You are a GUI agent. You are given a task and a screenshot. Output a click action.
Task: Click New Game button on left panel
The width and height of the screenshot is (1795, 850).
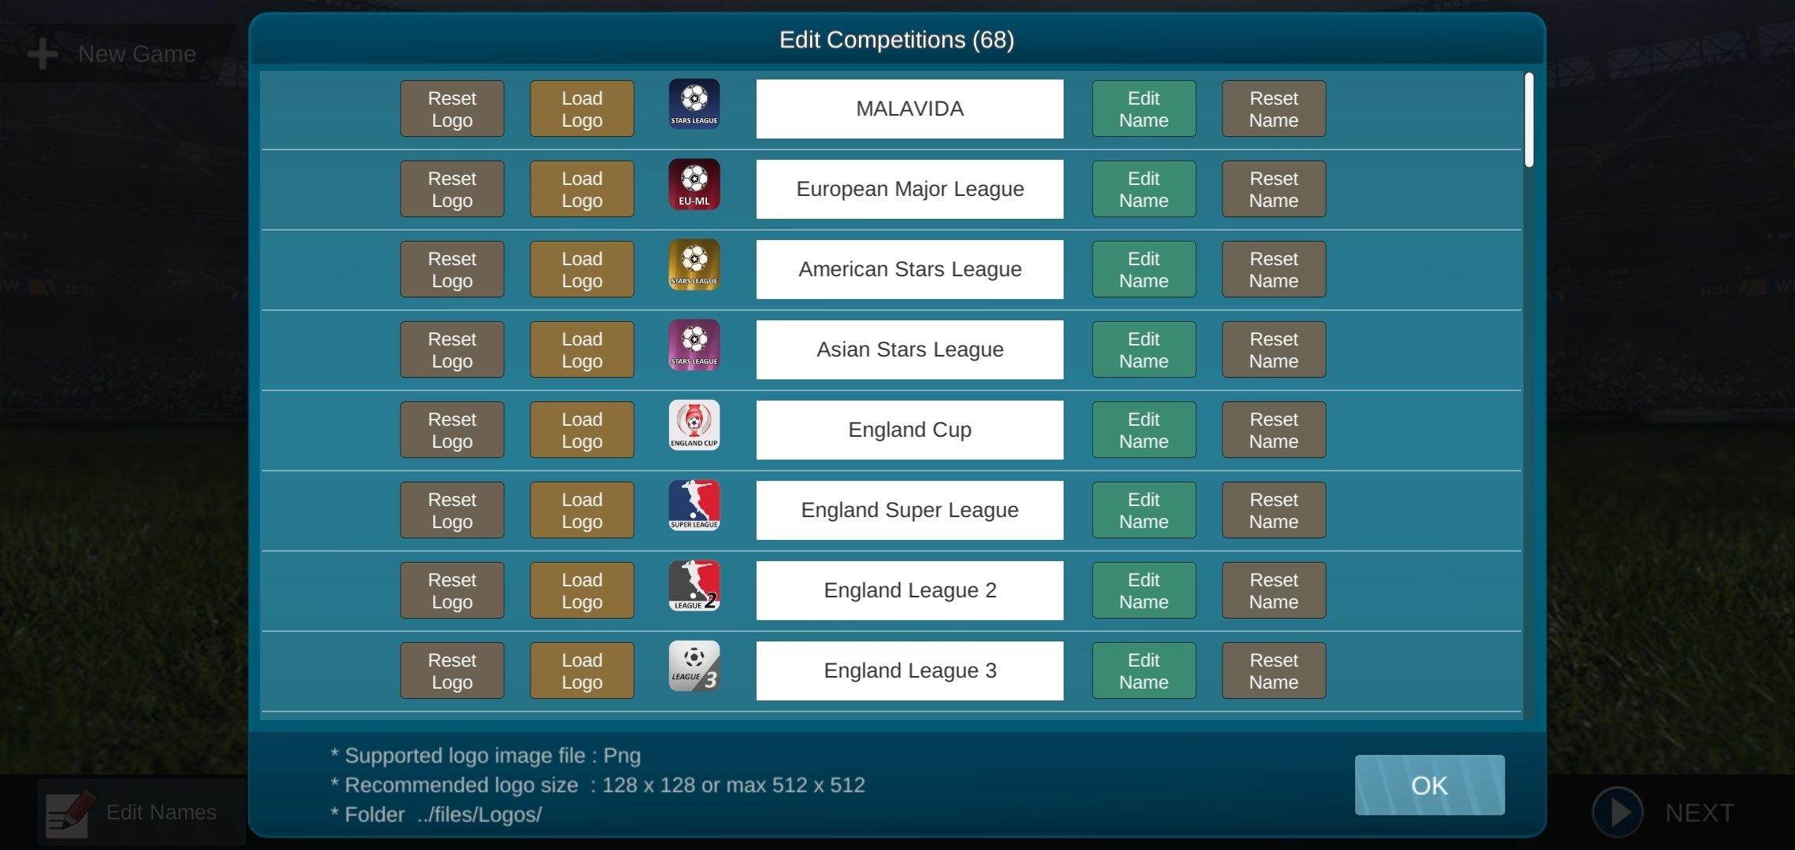[114, 53]
